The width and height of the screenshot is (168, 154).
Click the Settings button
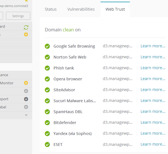click(x=18, y=16)
